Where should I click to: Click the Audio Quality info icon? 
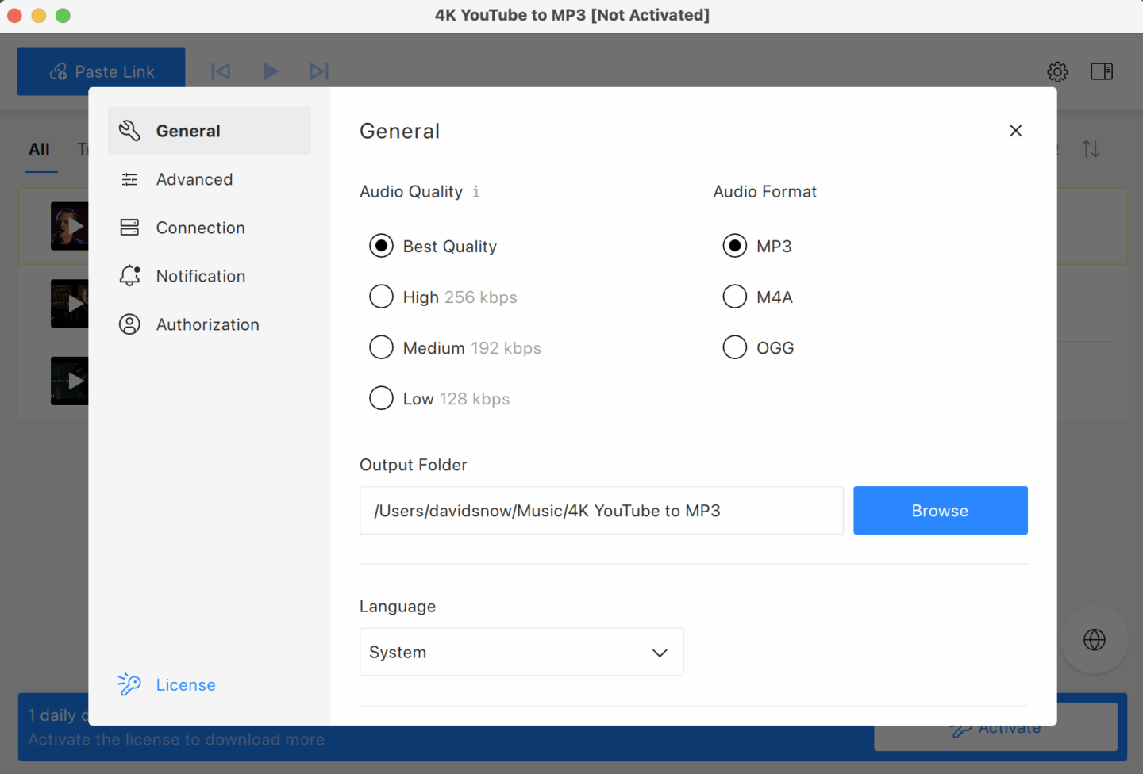476,191
